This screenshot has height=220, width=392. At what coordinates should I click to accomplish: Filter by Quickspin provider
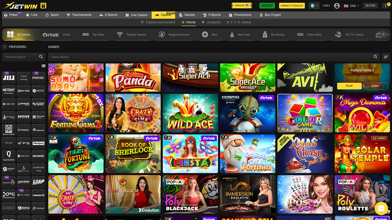pyautogui.click(x=9, y=156)
